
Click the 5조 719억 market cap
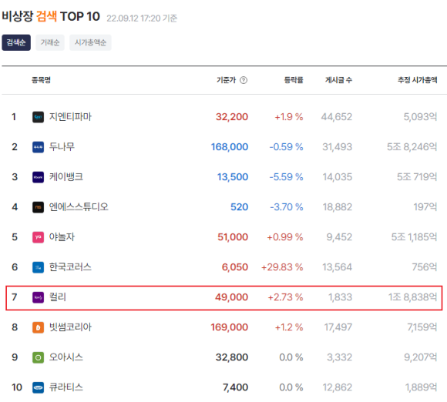click(417, 177)
